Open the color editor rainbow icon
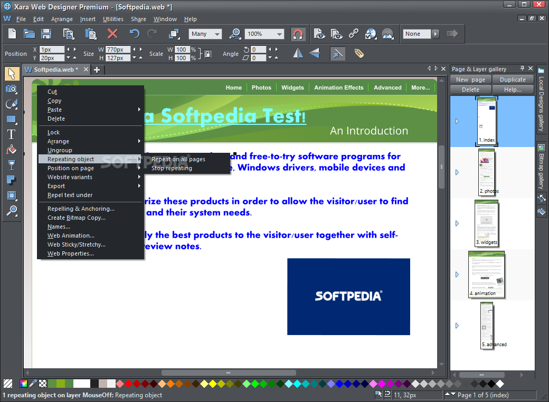The height and width of the screenshot is (402, 549). [23, 384]
